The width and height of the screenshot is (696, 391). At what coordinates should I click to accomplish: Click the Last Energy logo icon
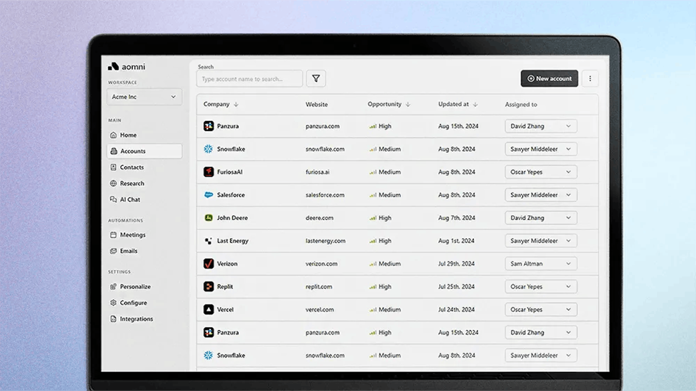click(x=208, y=241)
